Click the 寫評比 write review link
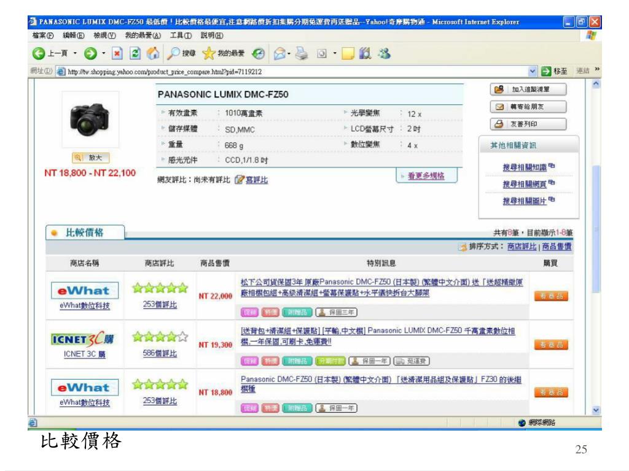This screenshot has height=471, width=629. [257, 180]
